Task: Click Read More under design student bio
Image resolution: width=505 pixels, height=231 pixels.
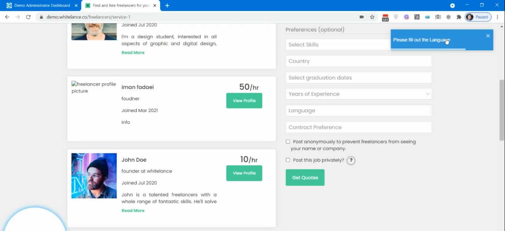Action: (x=133, y=53)
